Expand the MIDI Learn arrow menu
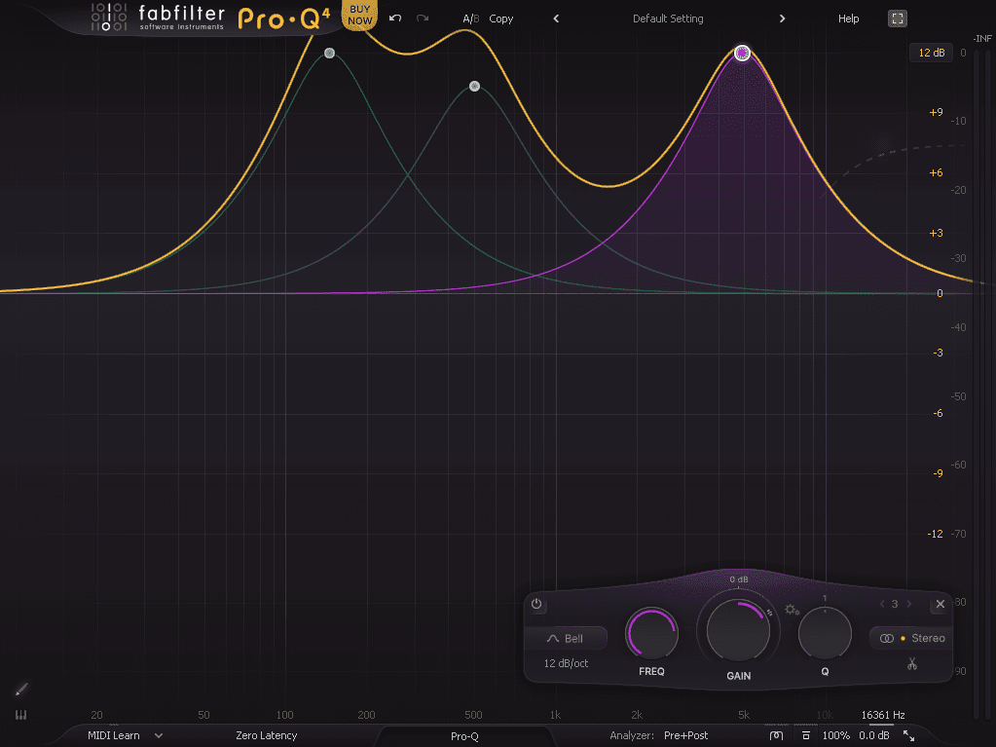The width and height of the screenshot is (996, 747). pos(158,735)
